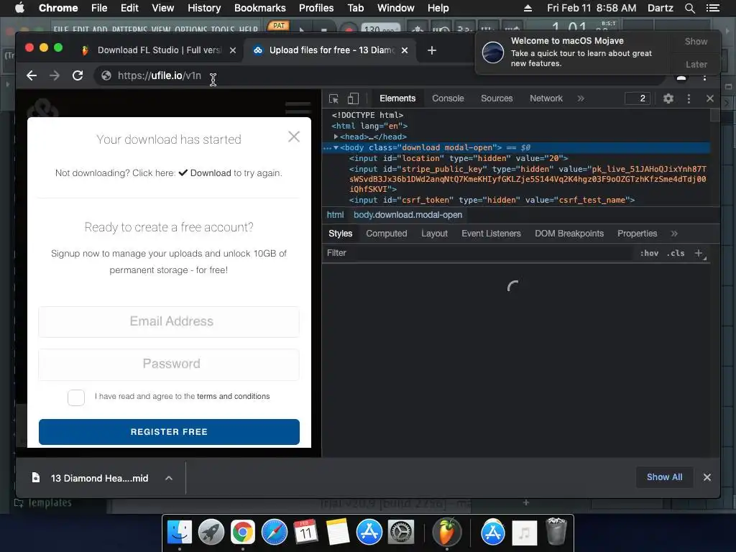Click the styles Filter field
Screen dimensions: 736x552
[479, 253]
